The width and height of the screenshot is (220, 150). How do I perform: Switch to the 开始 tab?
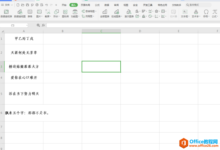64,5
